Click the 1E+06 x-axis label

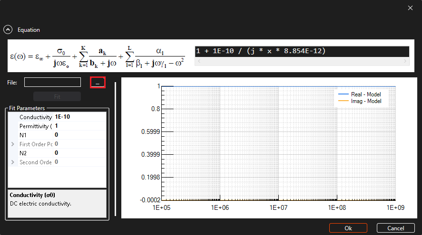[220, 207]
